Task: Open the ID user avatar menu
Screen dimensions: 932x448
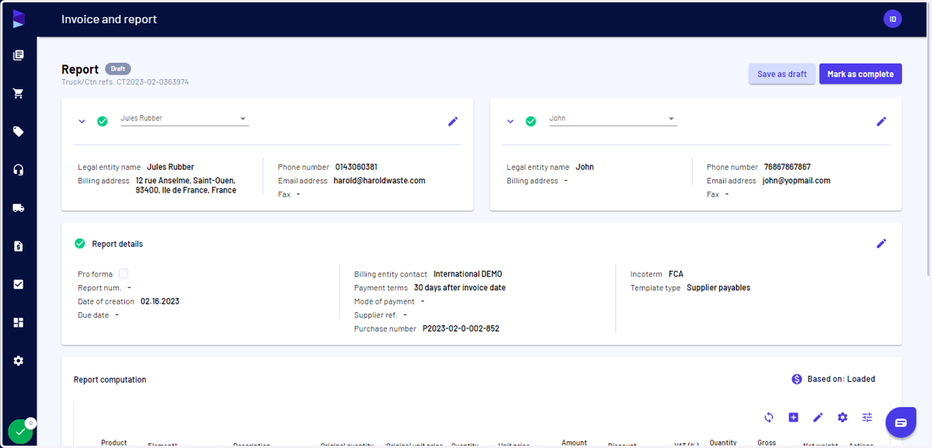Action: [892, 19]
